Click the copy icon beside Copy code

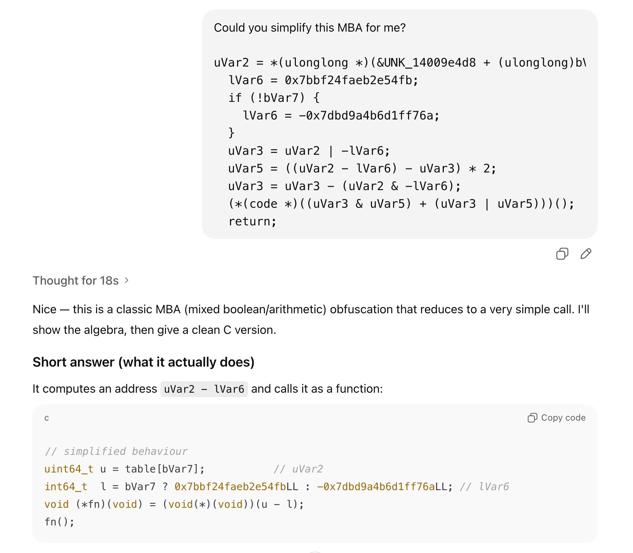[x=532, y=418]
